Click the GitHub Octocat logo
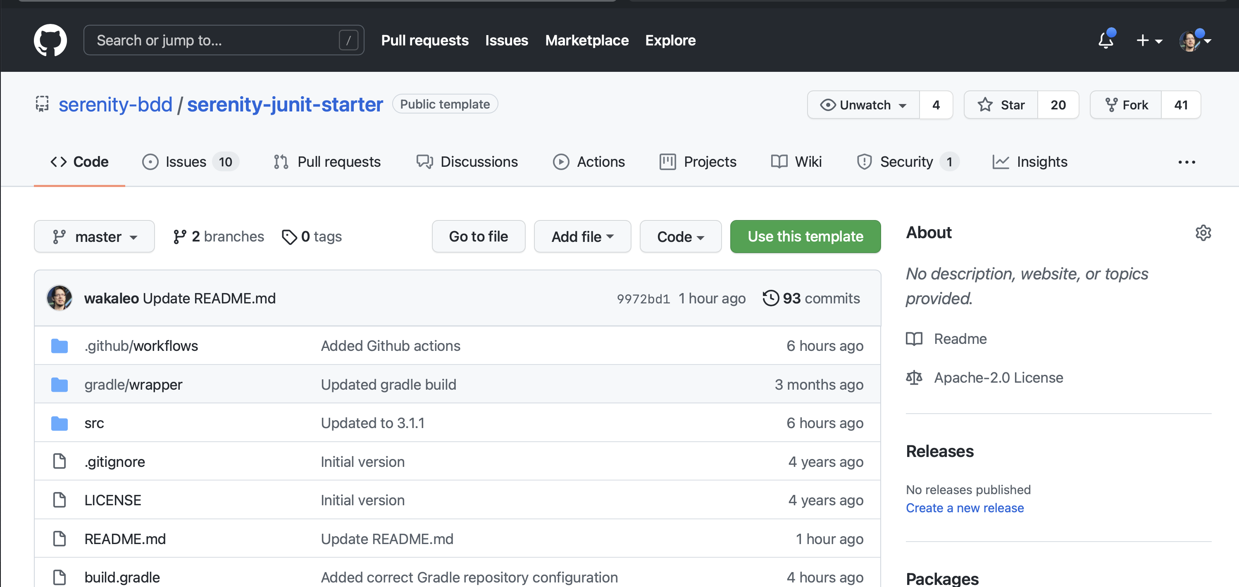Viewport: 1239px width, 587px height. [x=50, y=40]
